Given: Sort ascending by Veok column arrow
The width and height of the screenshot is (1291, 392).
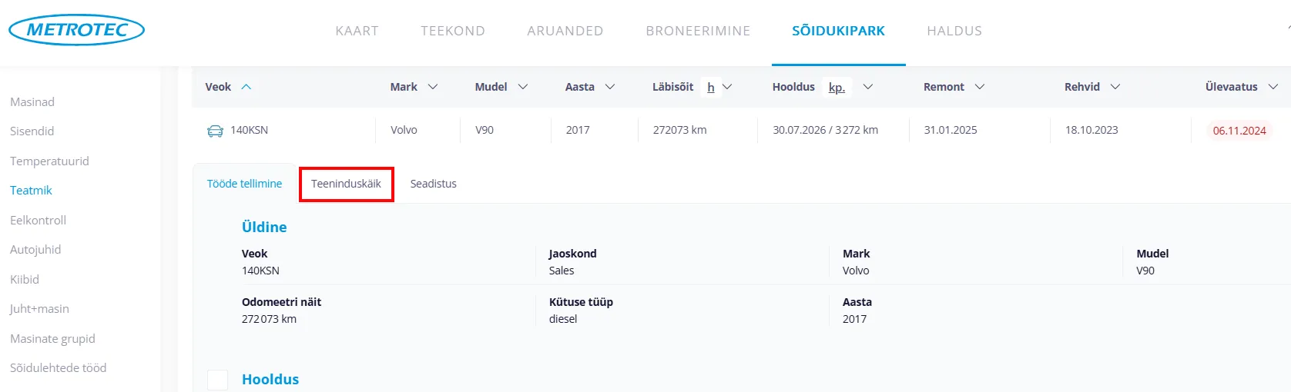Looking at the screenshot, I should 246,87.
